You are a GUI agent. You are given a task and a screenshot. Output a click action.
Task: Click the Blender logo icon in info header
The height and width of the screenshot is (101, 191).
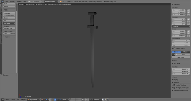pyautogui.click(x=61, y=2)
